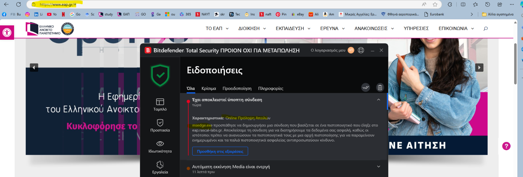Go to previous slide in the carousel
The width and height of the screenshot is (523, 177).
pos(34,67)
